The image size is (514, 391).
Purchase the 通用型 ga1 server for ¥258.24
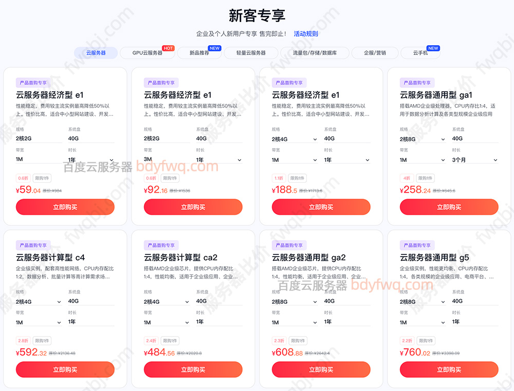click(449, 207)
